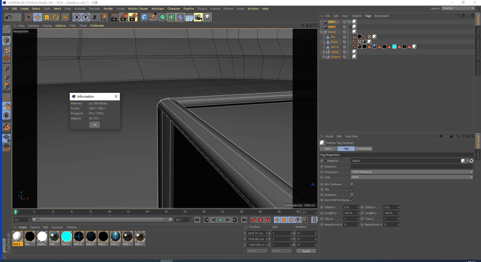Screen dimensions: 481x262
Task: Toggle Sky object visibility dots
Action: (348, 37)
